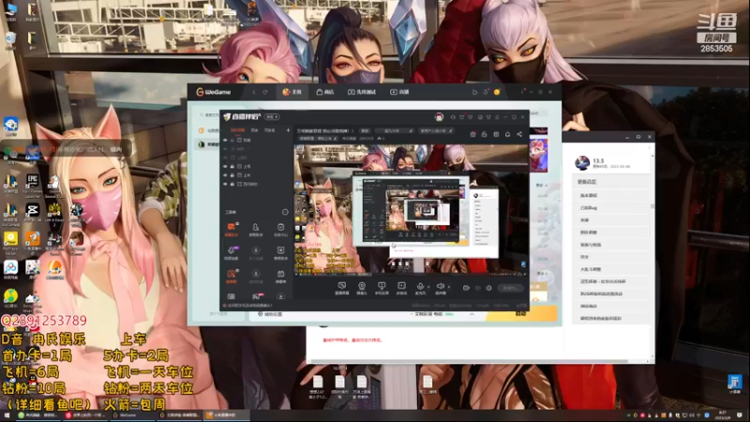Open the fox character thumbnail in WeGame
The height and width of the screenshot is (422, 750).
coord(538,155)
